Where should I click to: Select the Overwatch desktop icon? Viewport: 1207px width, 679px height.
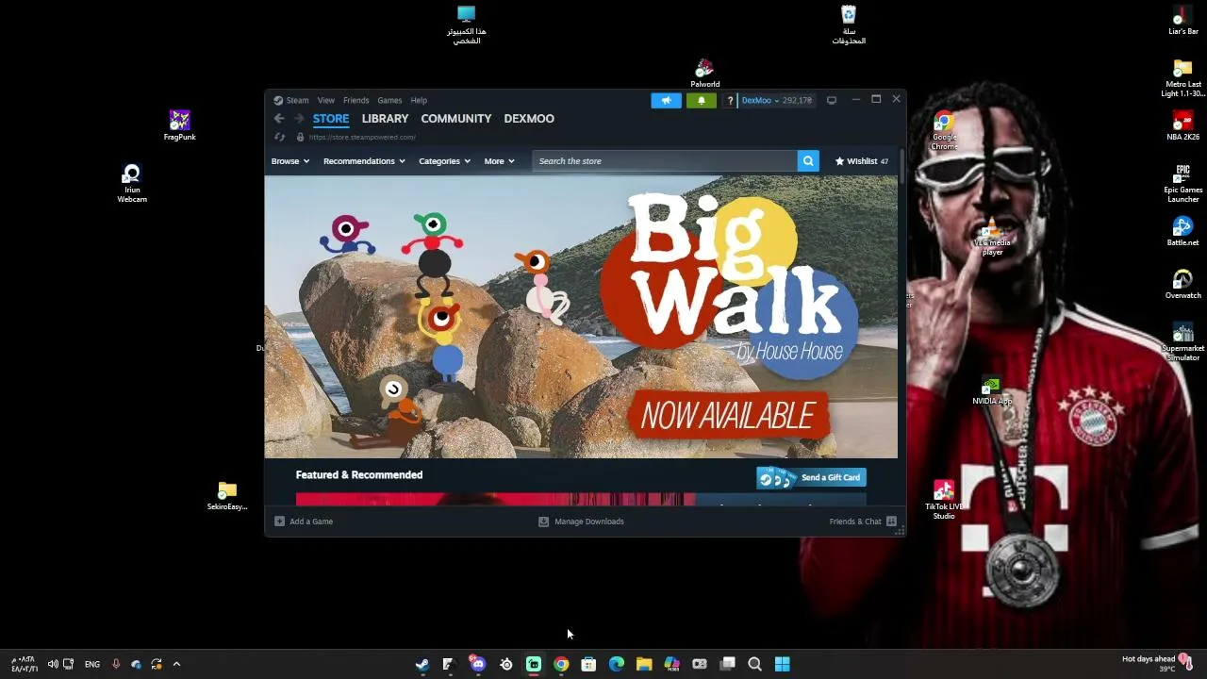pos(1182,285)
